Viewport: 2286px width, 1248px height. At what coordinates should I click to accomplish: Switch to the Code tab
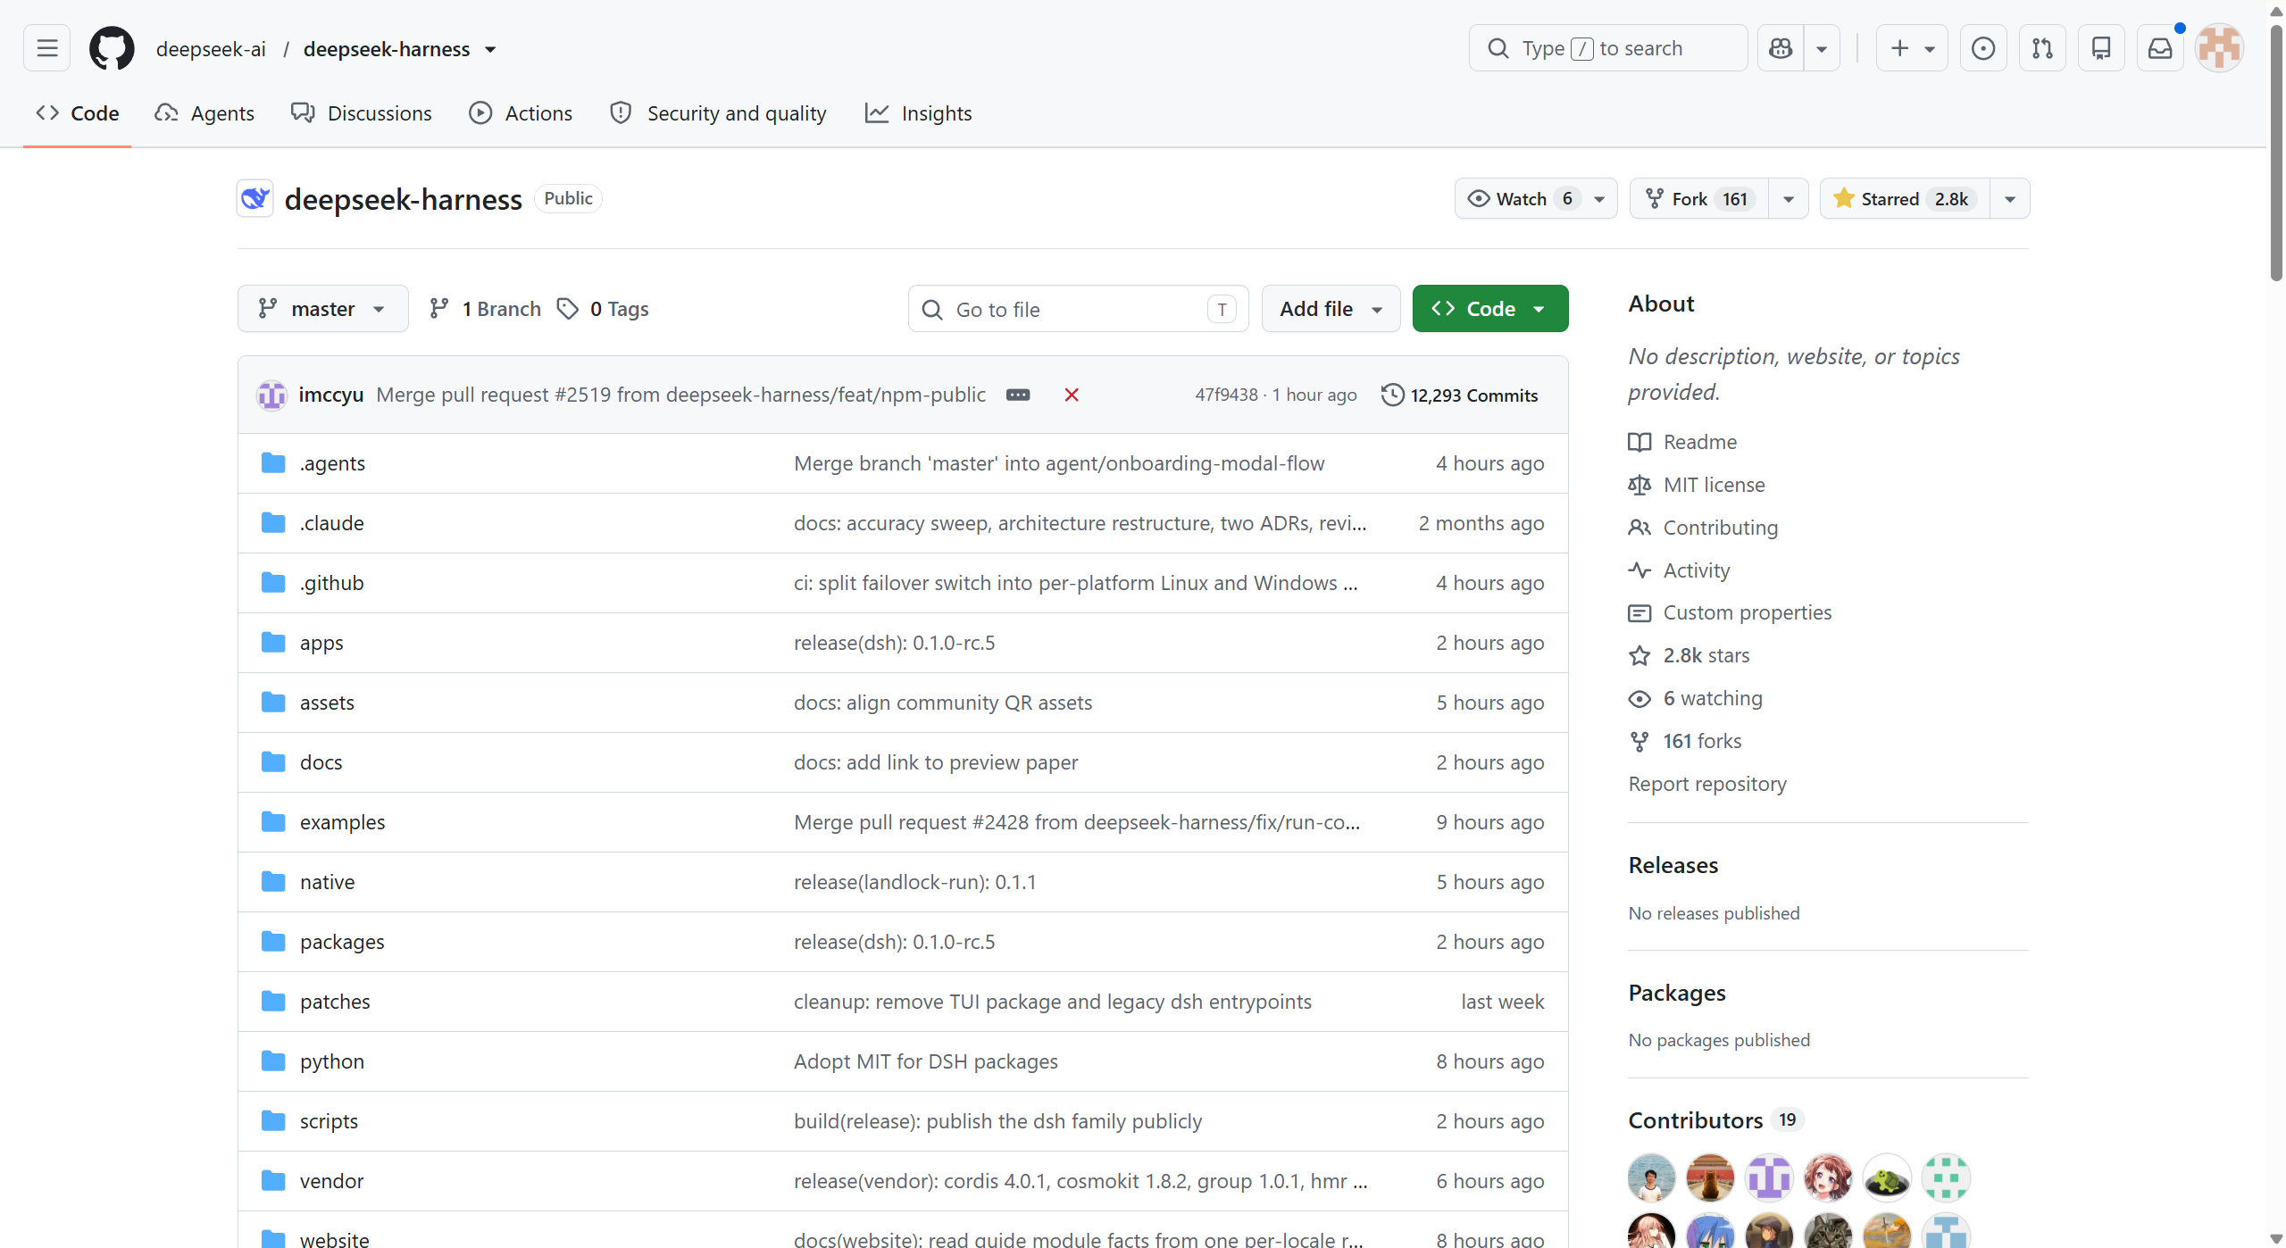[x=78, y=113]
